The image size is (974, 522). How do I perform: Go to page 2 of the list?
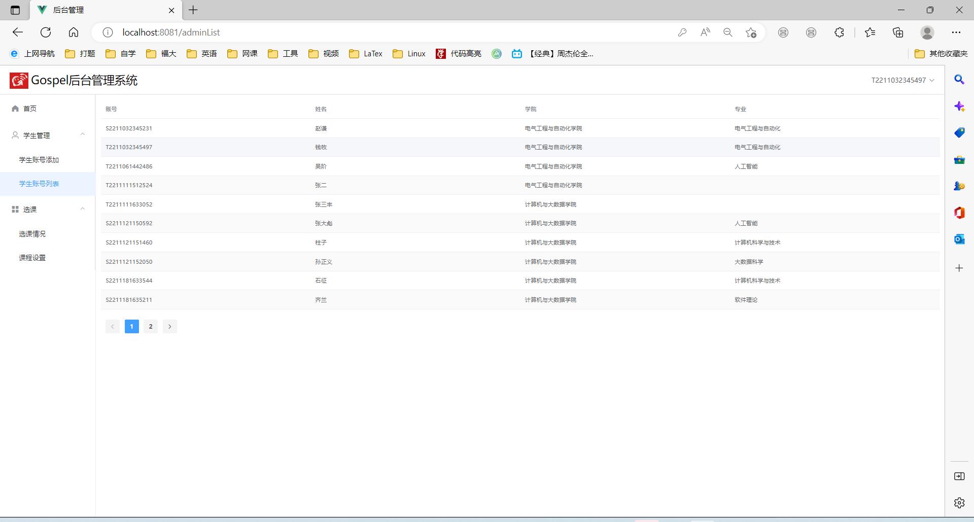151,327
